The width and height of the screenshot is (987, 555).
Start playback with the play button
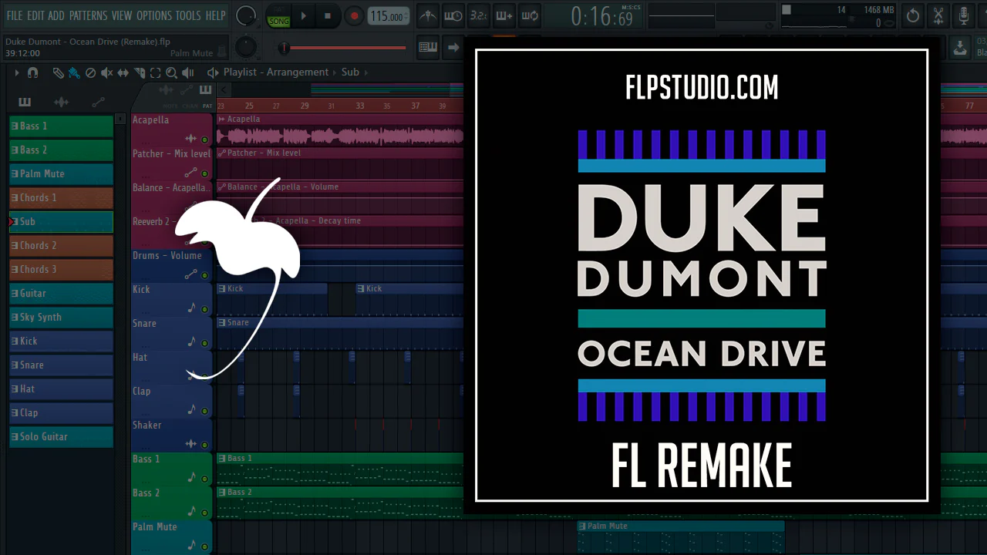(x=303, y=16)
